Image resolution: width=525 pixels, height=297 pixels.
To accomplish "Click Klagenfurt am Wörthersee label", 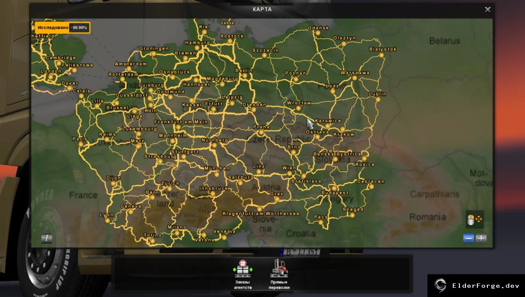I will click(261, 214).
